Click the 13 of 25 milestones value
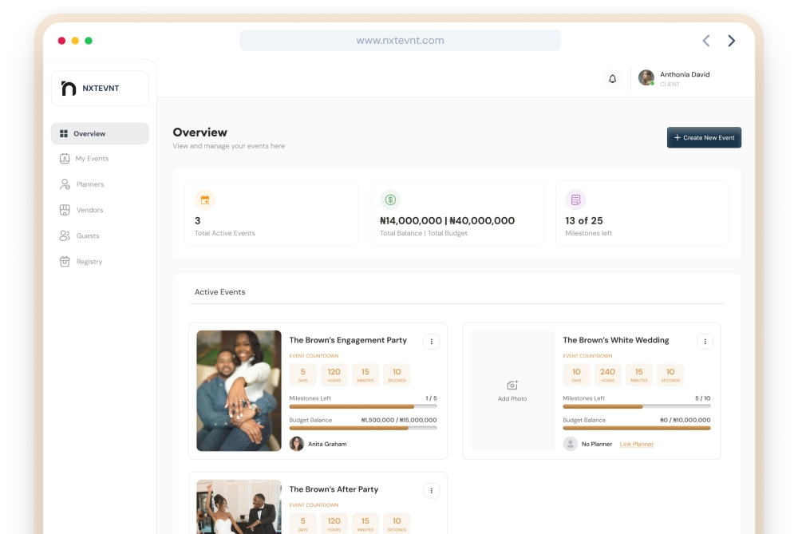The width and height of the screenshot is (798, 534). [584, 220]
